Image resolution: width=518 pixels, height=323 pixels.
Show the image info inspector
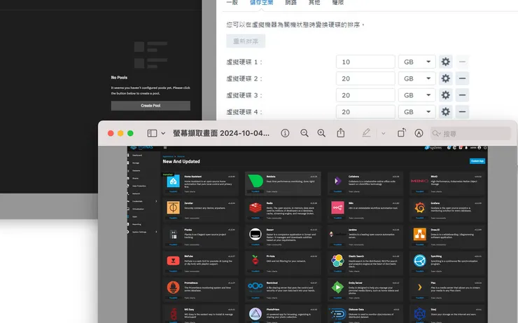coord(285,133)
